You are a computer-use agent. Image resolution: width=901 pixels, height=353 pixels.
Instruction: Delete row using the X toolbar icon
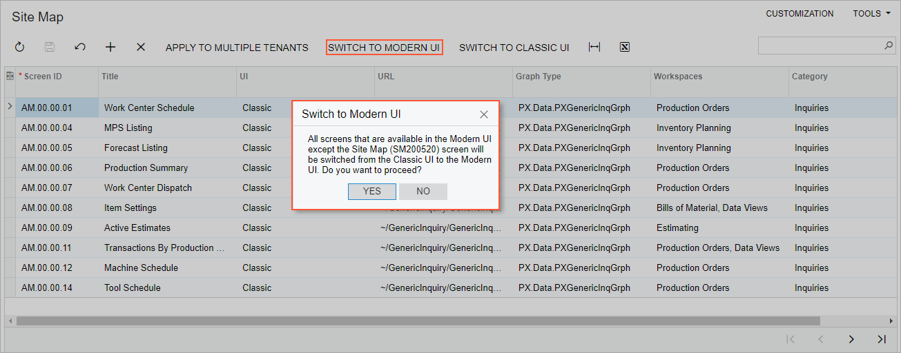[141, 47]
